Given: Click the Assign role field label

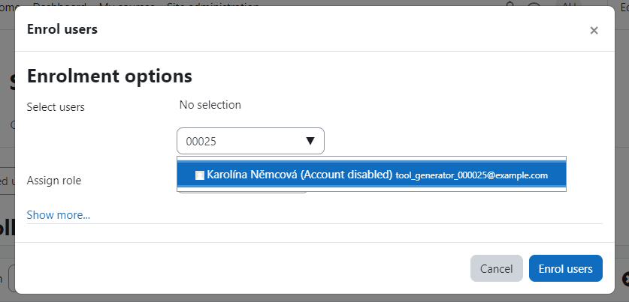Looking at the screenshot, I should point(54,181).
